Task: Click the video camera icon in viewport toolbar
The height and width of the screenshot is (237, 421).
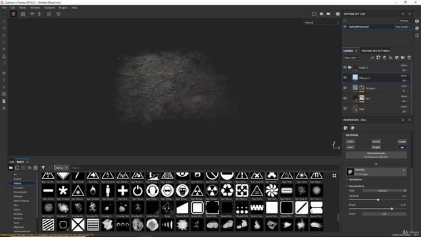Action: coord(329,14)
